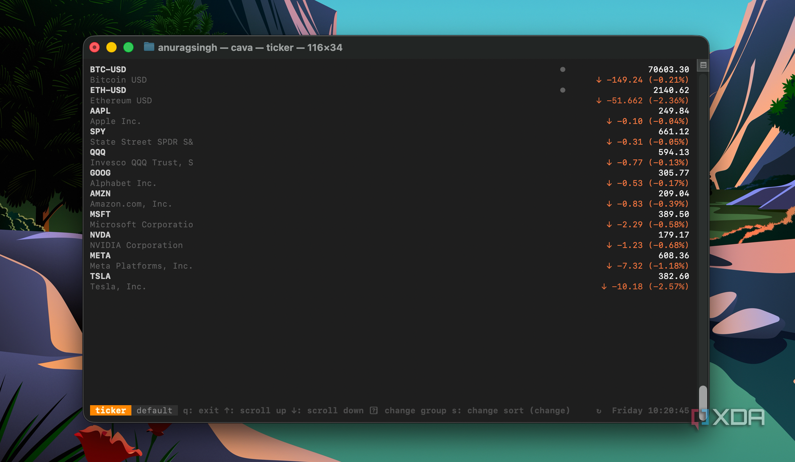Click the yellow minimize window button

click(111, 47)
